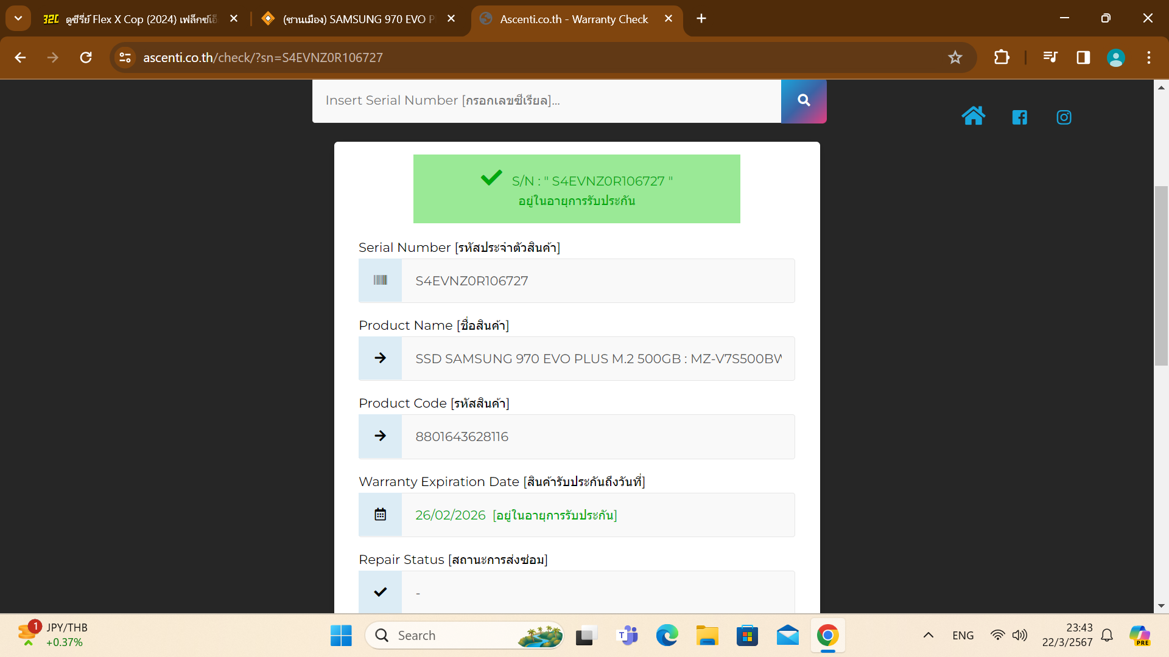Screen dimensions: 1169x657
Task: Open the Facebook icon link
Action: point(1019,117)
